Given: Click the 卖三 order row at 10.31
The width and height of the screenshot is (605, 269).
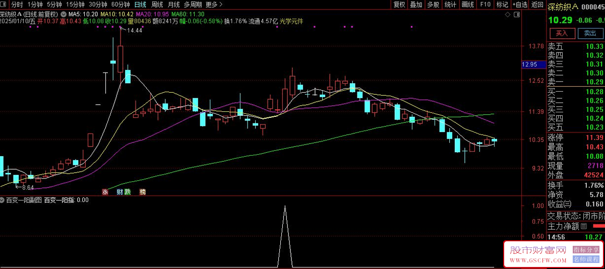Looking at the screenshot, I should pos(576,64).
